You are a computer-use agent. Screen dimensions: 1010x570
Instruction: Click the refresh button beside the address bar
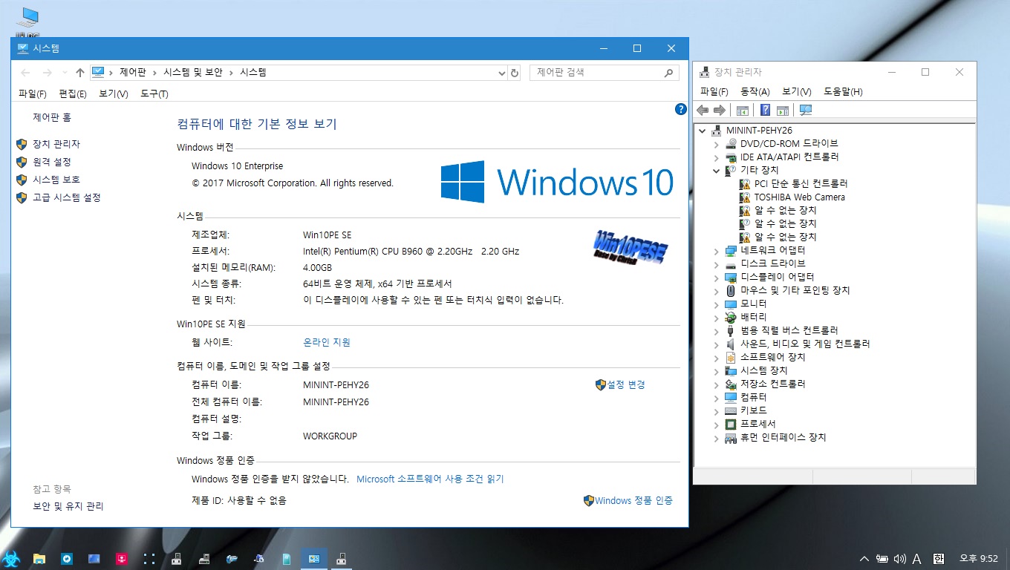(x=515, y=73)
